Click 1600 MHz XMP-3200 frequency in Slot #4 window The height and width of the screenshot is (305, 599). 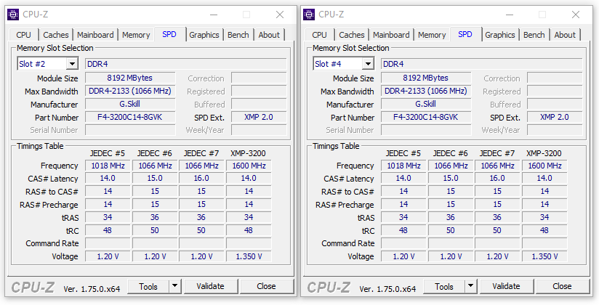(x=544, y=166)
